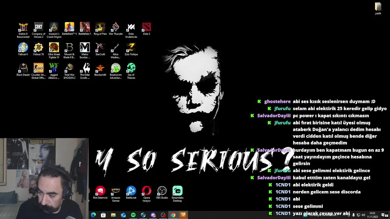
Task: Select the Metro Exodus shortcut
Action: 85,50
